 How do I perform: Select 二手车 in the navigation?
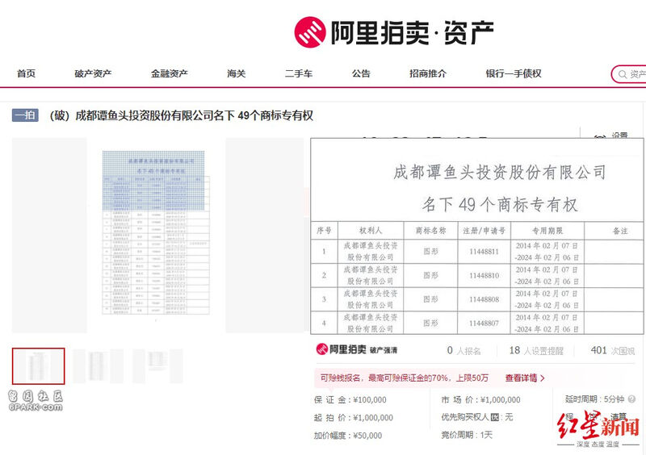tap(299, 73)
